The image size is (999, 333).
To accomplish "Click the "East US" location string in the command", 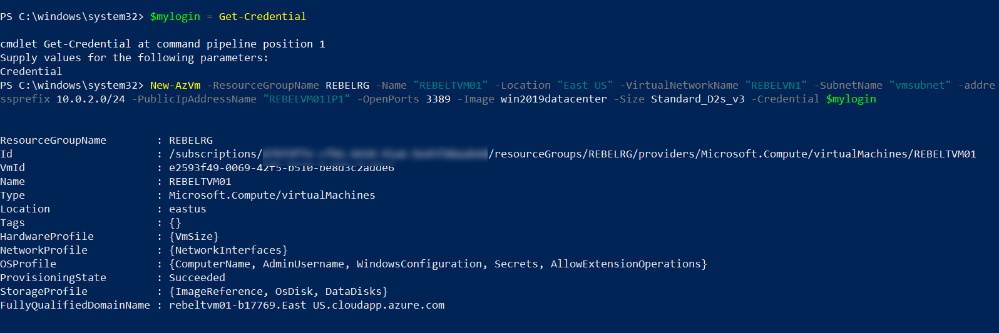I will pos(585,85).
